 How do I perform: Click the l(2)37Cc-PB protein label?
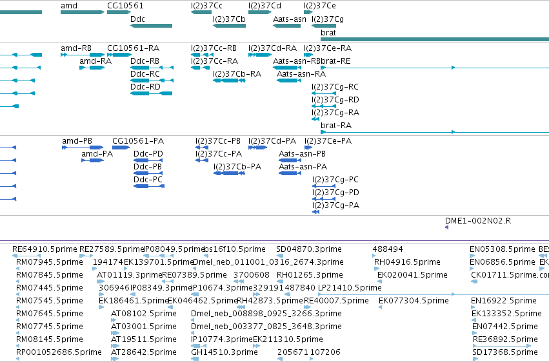tap(218, 141)
